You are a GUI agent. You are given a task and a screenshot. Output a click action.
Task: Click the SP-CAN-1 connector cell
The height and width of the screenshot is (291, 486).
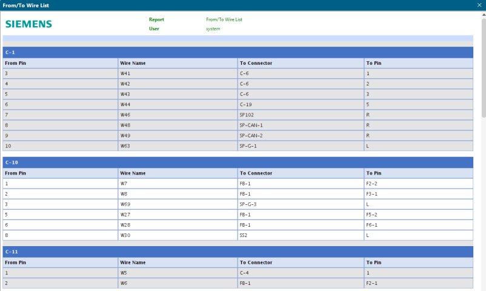point(301,125)
